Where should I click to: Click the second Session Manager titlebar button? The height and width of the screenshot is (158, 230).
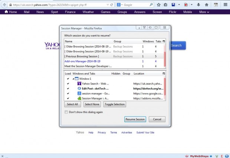pyautogui.click(x=144, y=27)
